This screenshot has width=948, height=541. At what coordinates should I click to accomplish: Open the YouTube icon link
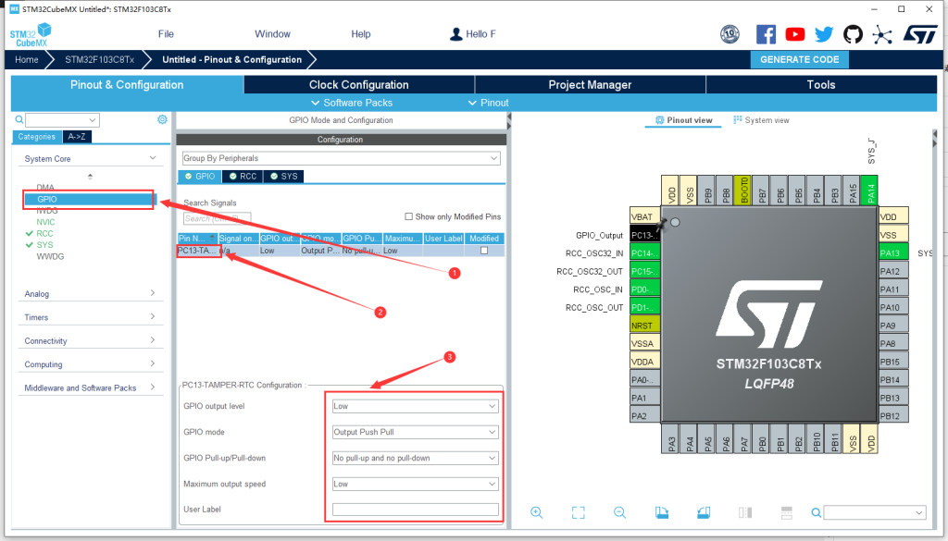coord(795,34)
